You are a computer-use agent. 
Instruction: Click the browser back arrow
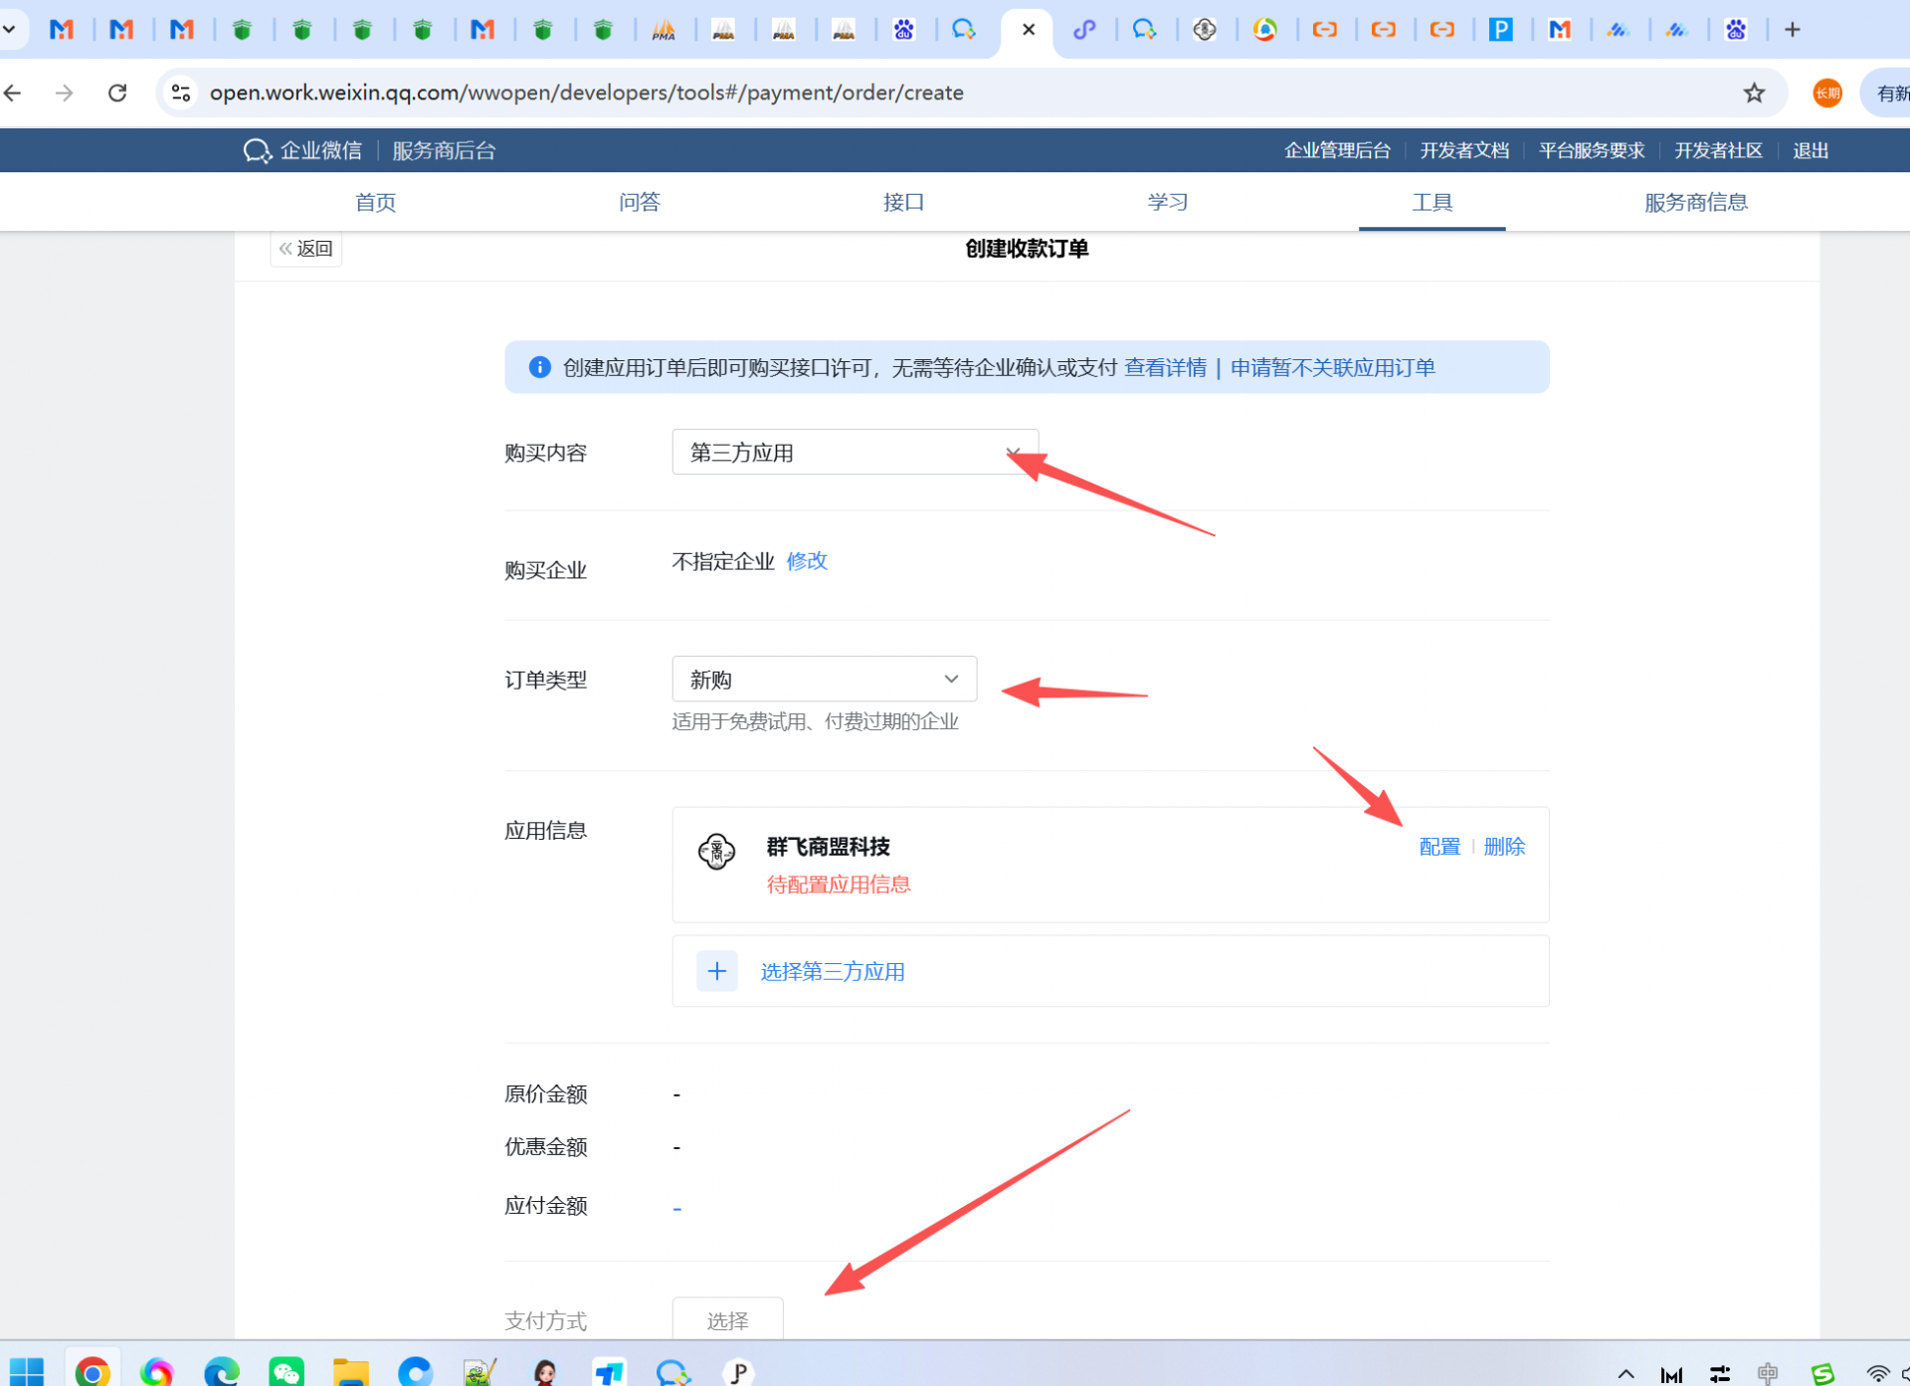click(x=14, y=93)
